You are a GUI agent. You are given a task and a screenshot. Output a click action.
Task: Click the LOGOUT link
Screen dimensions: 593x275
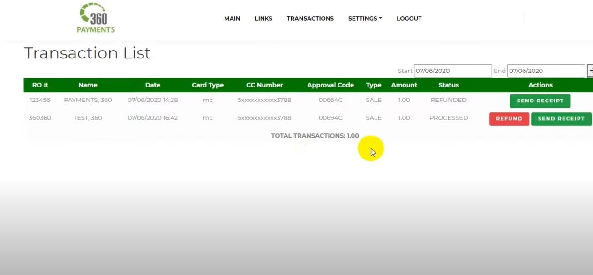(x=408, y=18)
